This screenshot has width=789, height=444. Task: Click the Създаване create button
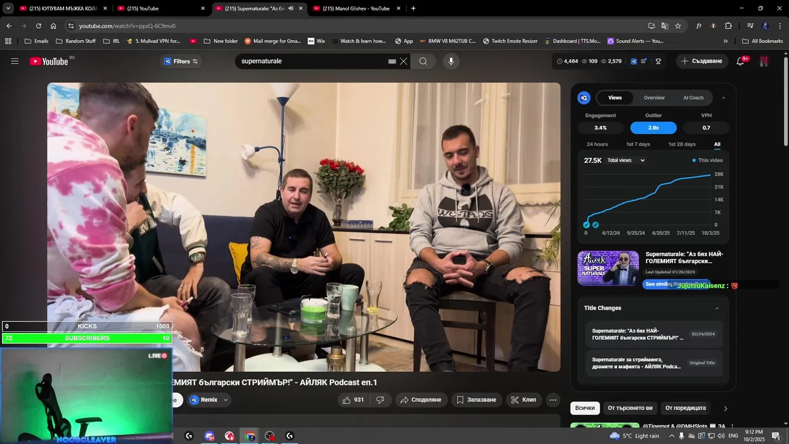(x=701, y=61)
